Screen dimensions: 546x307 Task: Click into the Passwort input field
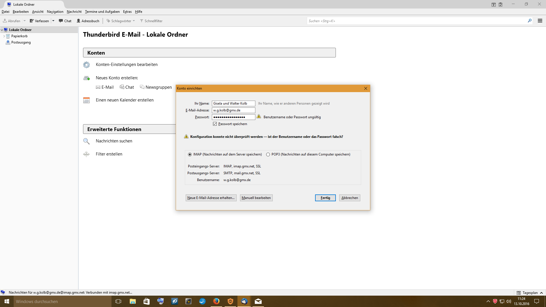233,117
